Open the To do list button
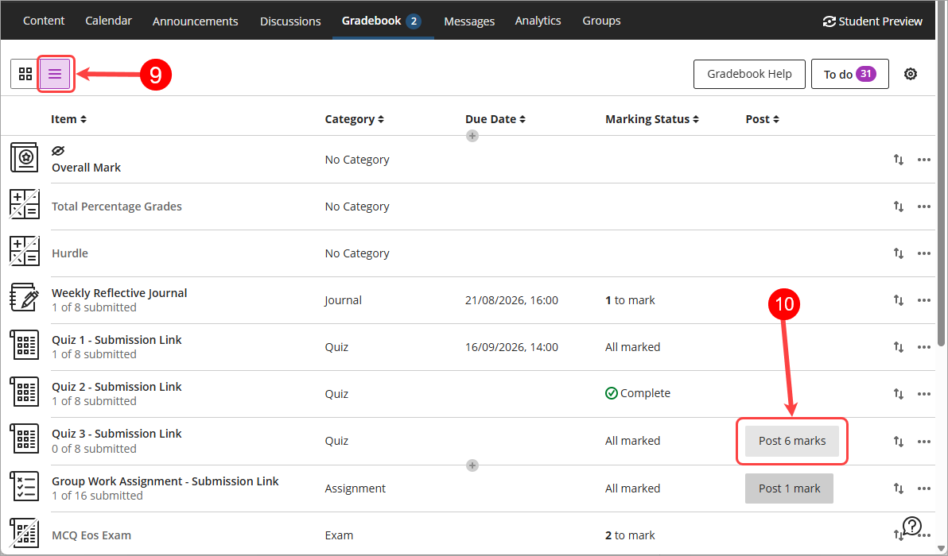Viewport: 948px width, 556px height. (x=849, y=74)
